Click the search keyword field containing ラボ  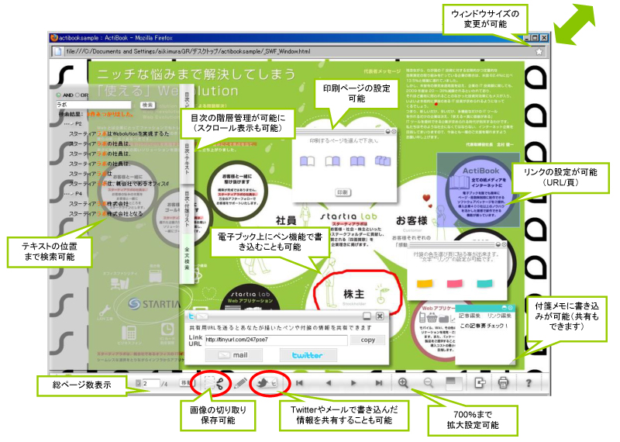click(x=93, y=105)
